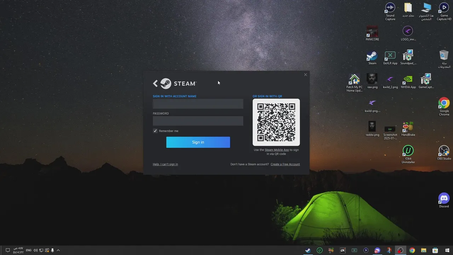Click the scissors snipping taskbar icon
Image resolution: width=453 pixels, height=255 pixels.
click(x=389, y=250)
